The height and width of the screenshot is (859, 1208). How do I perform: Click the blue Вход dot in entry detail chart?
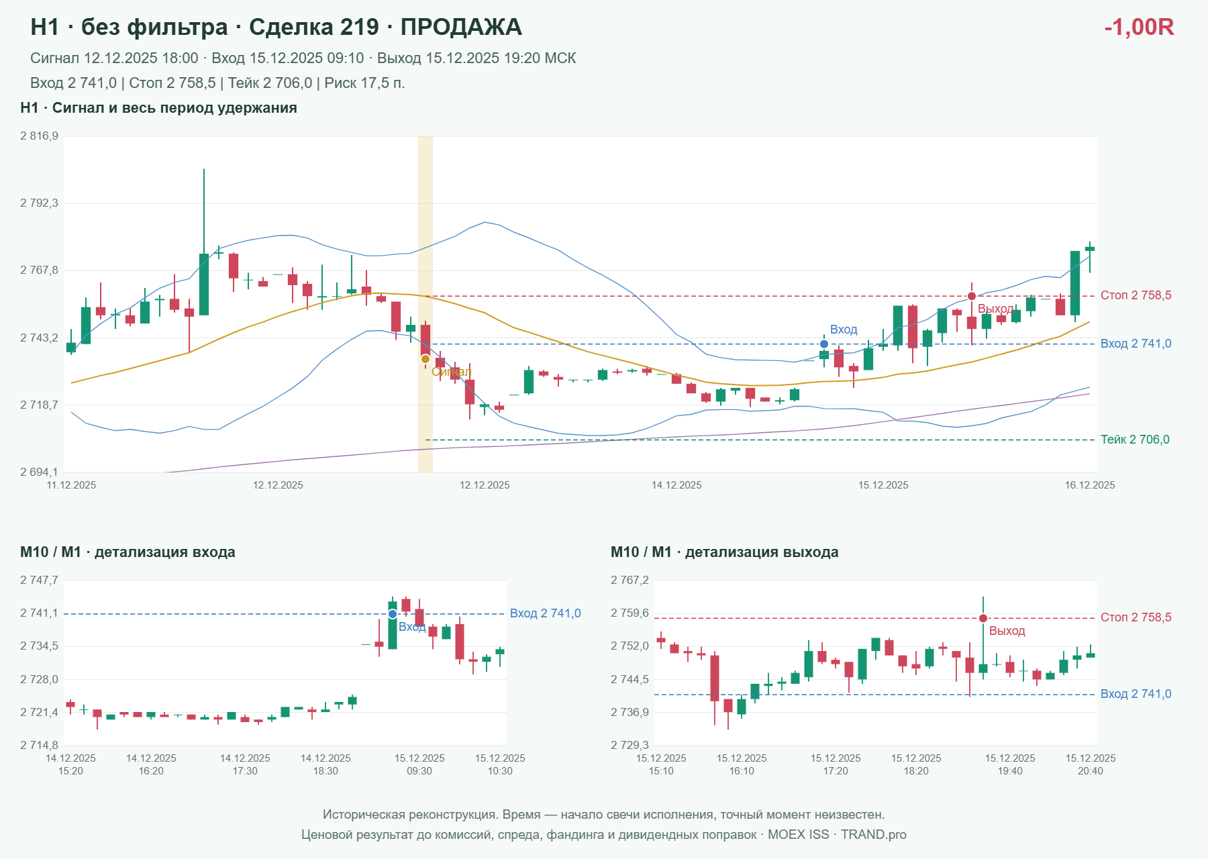[393, 614]
